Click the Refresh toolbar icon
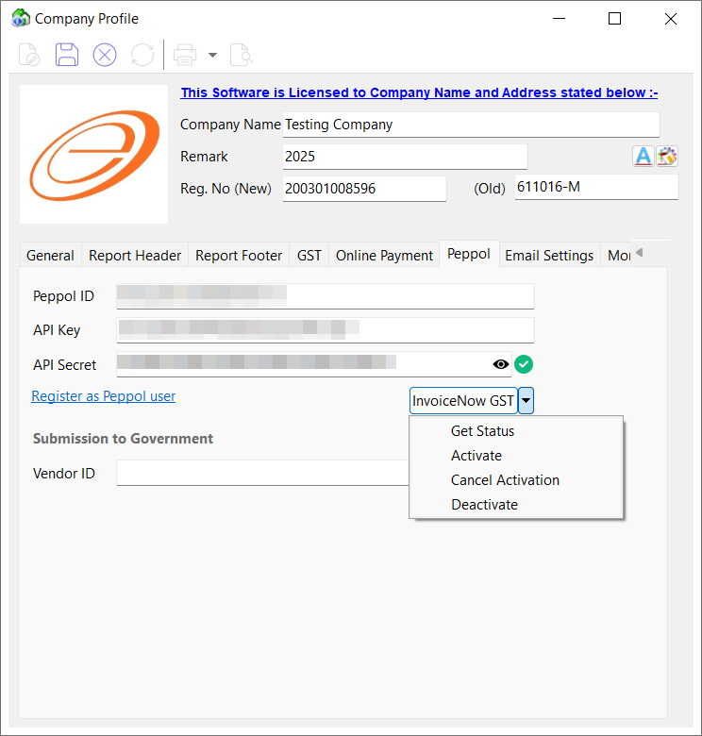This screenshot has width=702, height=736. click(x=142, y=55)
